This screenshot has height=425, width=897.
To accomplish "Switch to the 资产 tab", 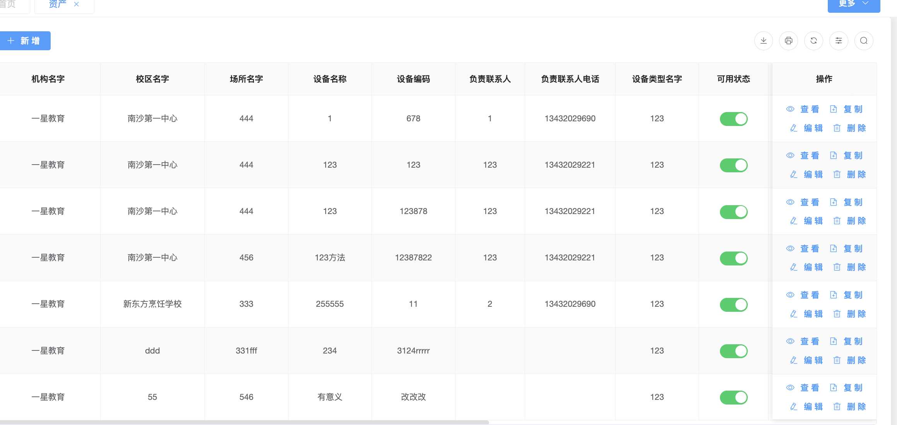I will coord(58,4).
